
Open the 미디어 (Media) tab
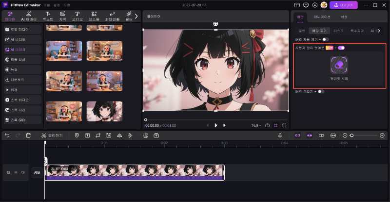[x=10, y=17]
